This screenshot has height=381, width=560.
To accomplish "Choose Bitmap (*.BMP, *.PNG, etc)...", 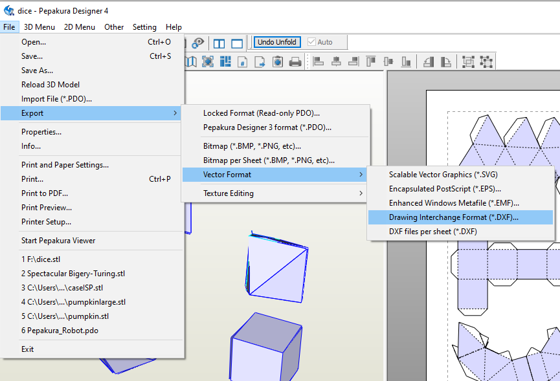I will click(274, 146).
